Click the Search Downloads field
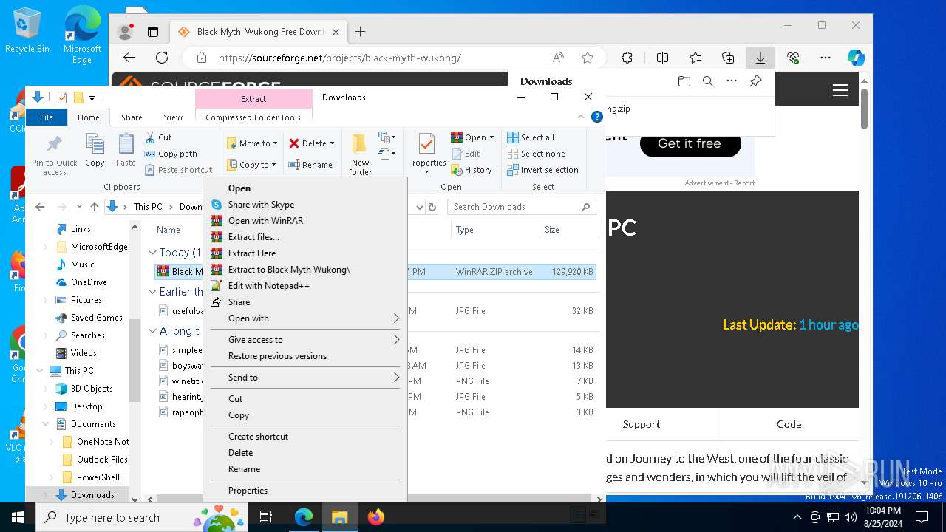Viewport: 946px width, 532px height. coord(522,207)
